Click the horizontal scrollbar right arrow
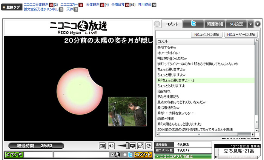The image size is (264, 160). tap(253, 134)
